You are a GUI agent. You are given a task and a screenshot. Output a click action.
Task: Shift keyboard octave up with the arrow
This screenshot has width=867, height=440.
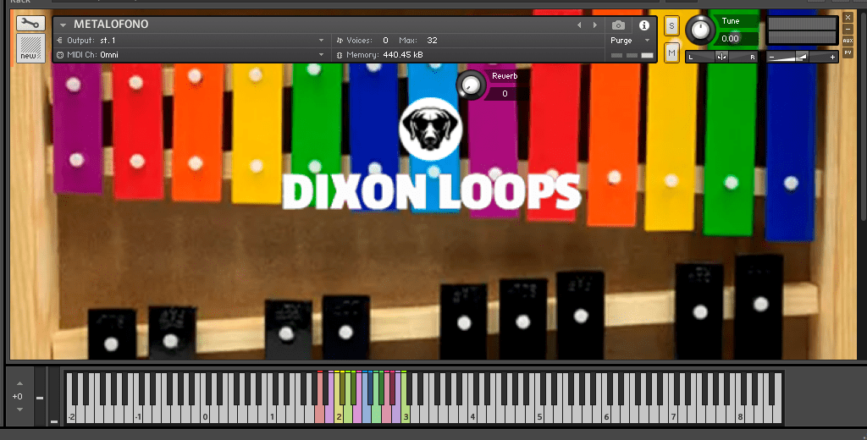click(x=19, y=383)
